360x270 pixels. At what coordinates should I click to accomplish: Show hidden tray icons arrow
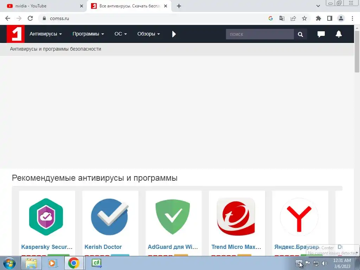[x=299, y=263]
